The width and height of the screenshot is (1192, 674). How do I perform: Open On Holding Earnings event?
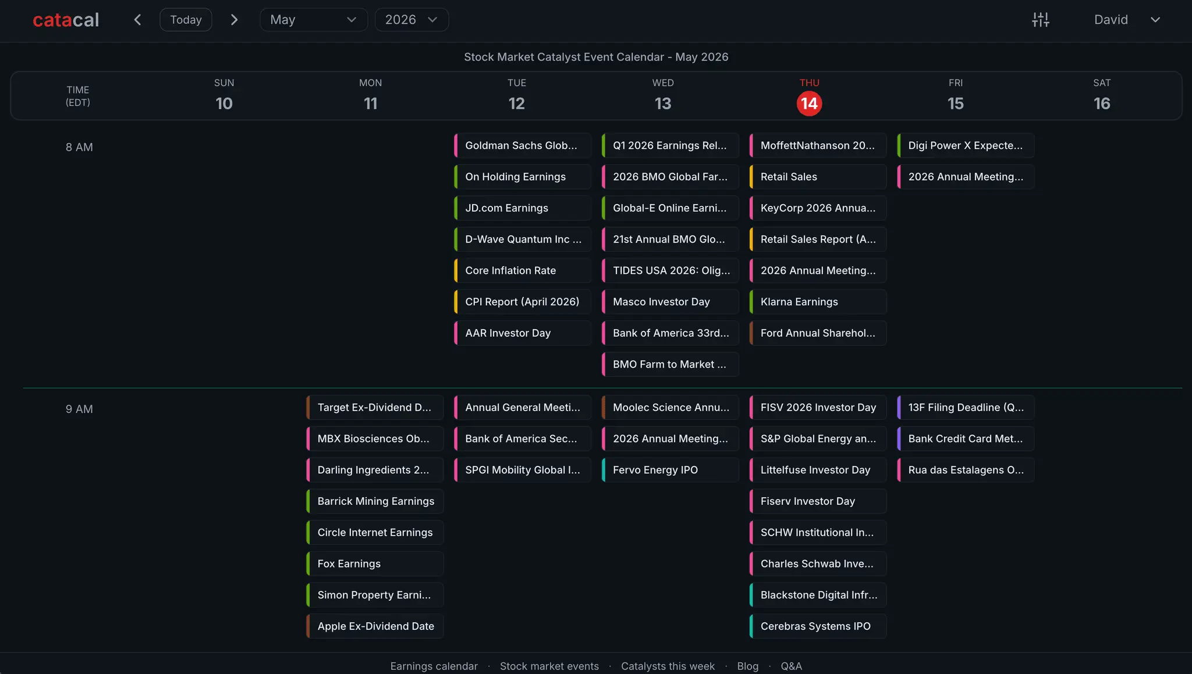click(x=523, y=177)
